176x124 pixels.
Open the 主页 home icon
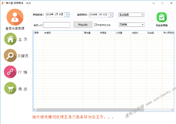point(10,39)
